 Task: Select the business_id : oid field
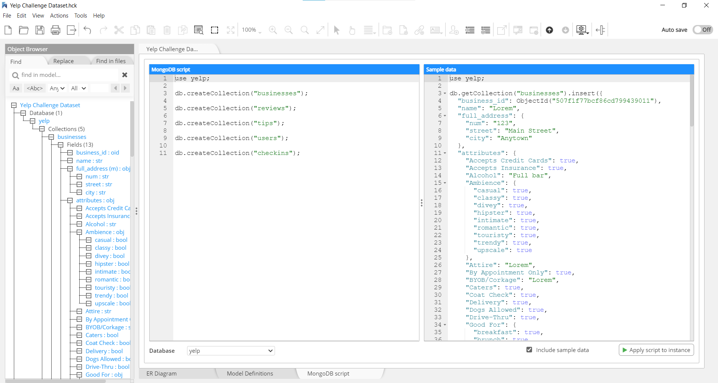pyautogui.click(x=98, y=153)
